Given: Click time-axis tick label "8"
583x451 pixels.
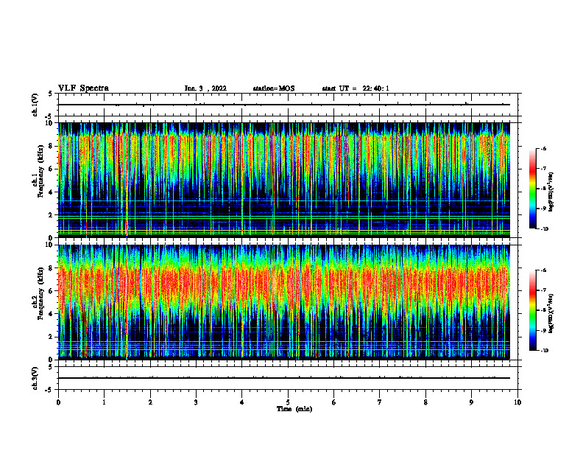Looking at the screenshot, I should click(x=425, y=402).
